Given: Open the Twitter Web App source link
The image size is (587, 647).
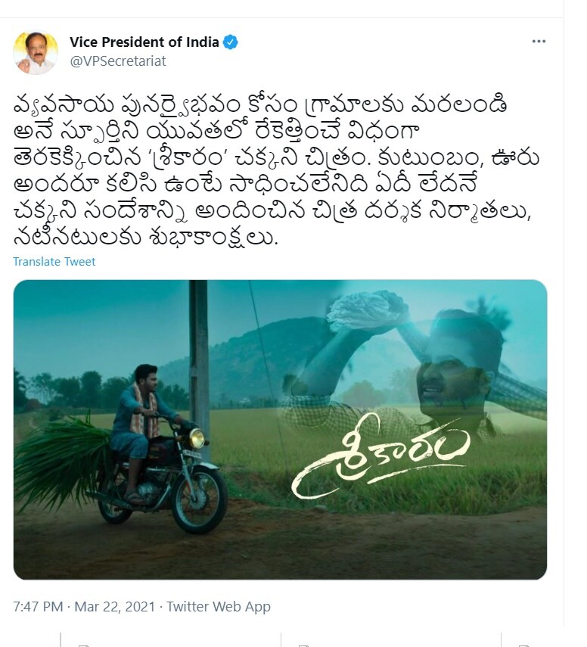Looking at the screenshot, I should [x=219, y=607].
